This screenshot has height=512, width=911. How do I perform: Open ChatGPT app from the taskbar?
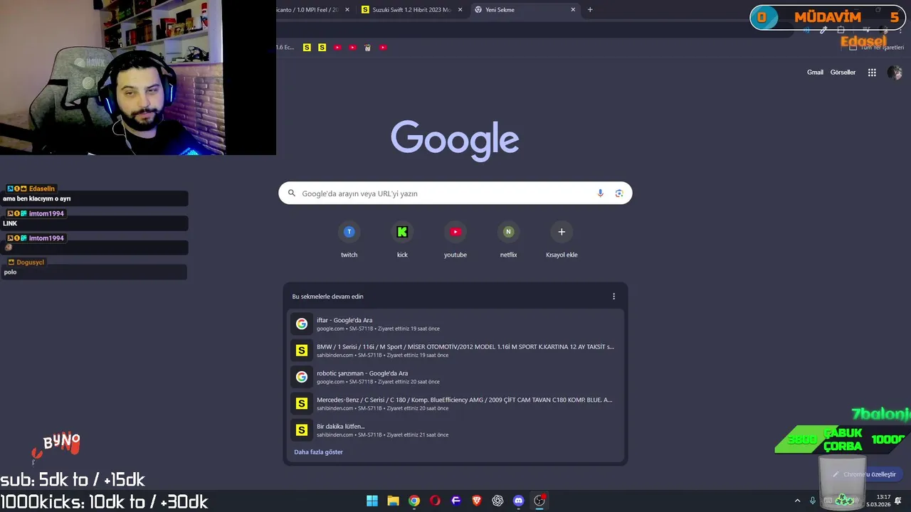497,501
